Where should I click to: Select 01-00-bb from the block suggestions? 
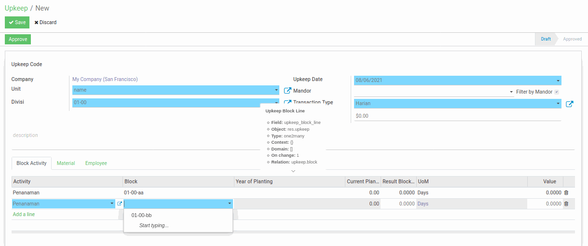click(142, 215)
